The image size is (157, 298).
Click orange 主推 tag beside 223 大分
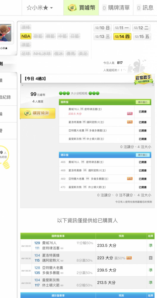129,258
